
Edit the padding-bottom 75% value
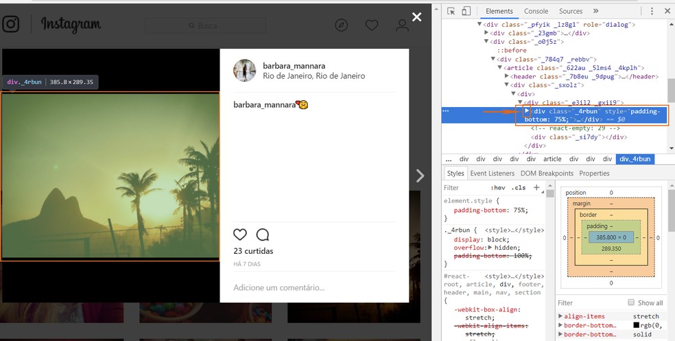click(x=519, y=210)
